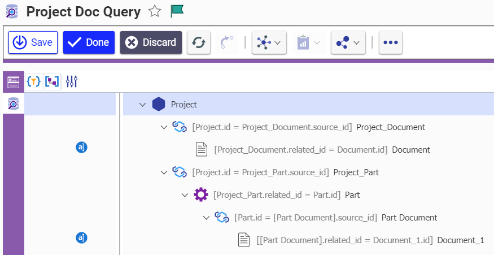Viewport: 494px width, 255px height.
Task: Click condition [[Part Document].related_id = Document_1.id]
Action: 344,240
